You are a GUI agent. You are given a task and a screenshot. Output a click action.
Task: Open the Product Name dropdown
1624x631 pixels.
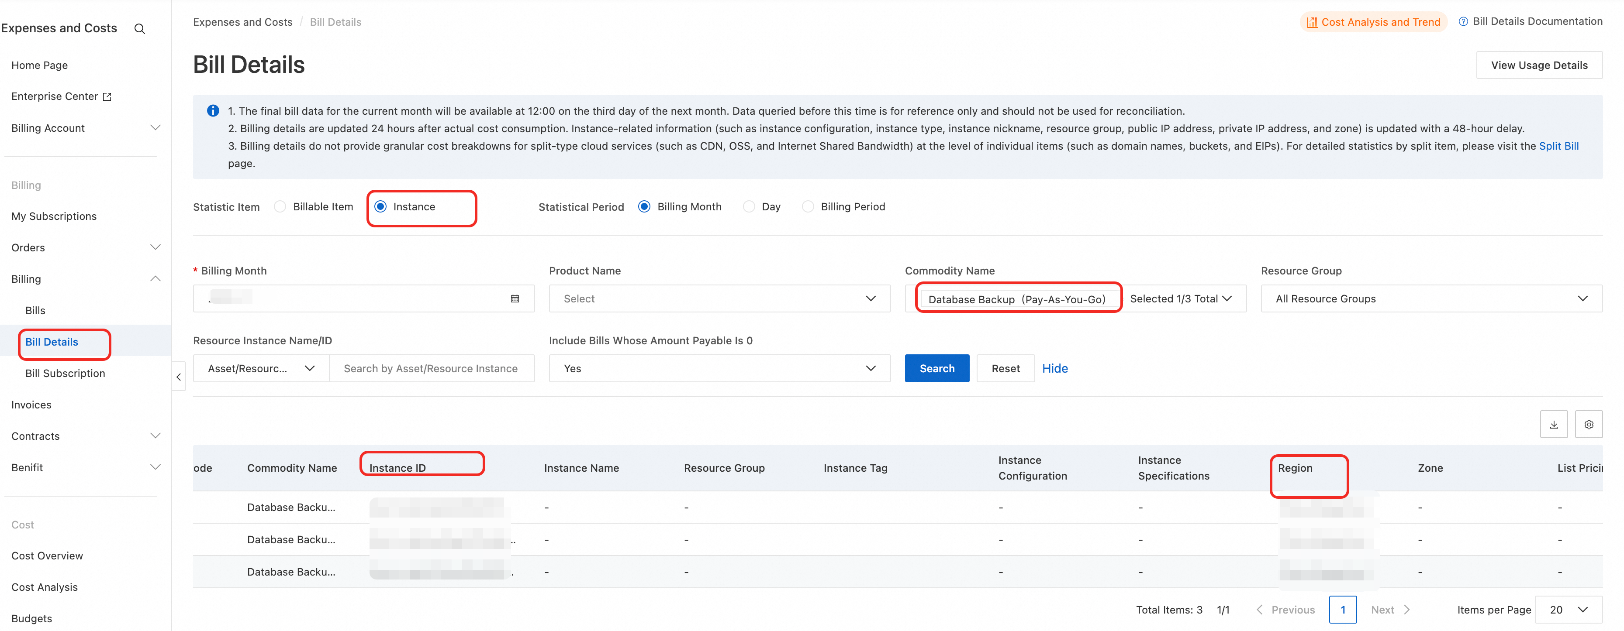(719, 298)
